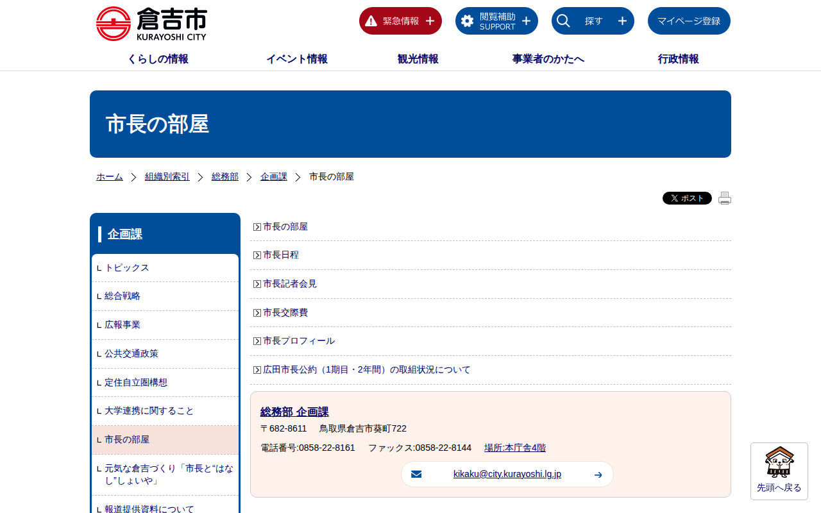821x513 pixels.
Task: Select トピックス in the sidebar
Action: 127,268
